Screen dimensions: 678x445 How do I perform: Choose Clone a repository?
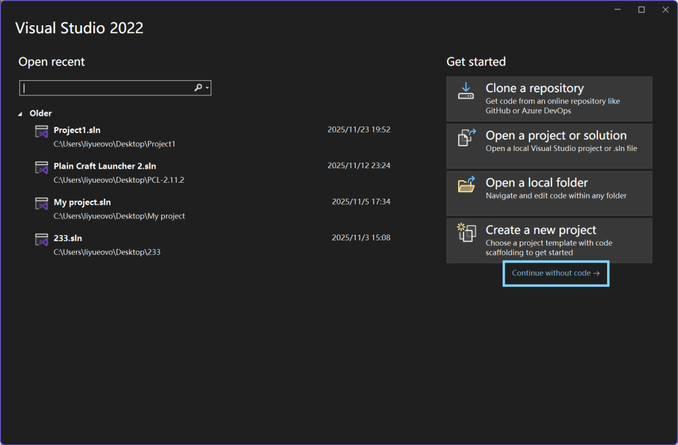[549, 98]
